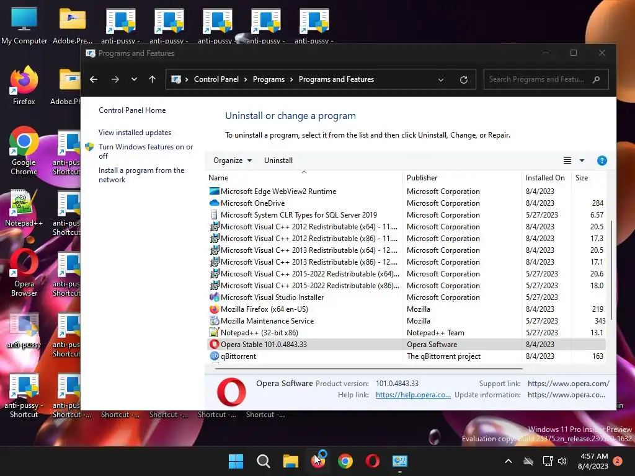Select the qBittorrent list icon
Image resolution: width=635 pixels, height=476 pixels.
[214, 356]
